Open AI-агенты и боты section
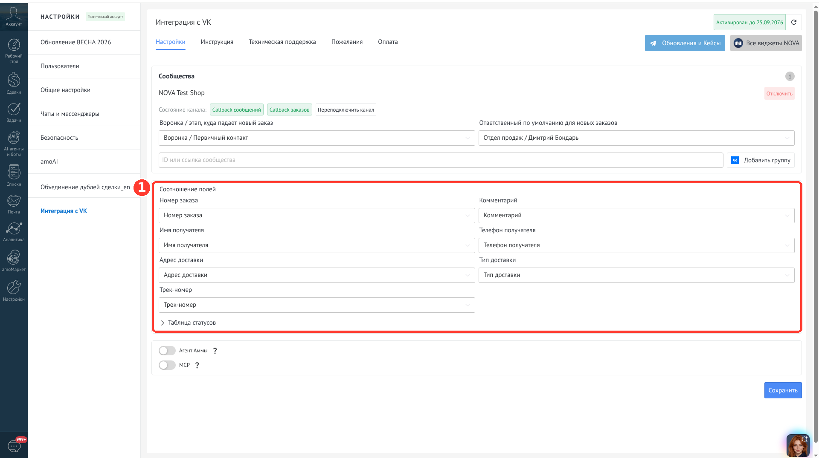Viewport: 819px width, 458px height. 14,144
